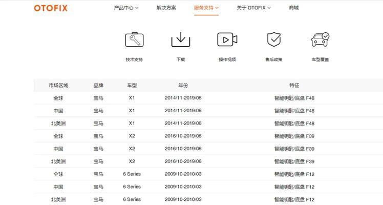Click 智能钥匙/底盘 F12 in the 中国 row

coord(294,187)
